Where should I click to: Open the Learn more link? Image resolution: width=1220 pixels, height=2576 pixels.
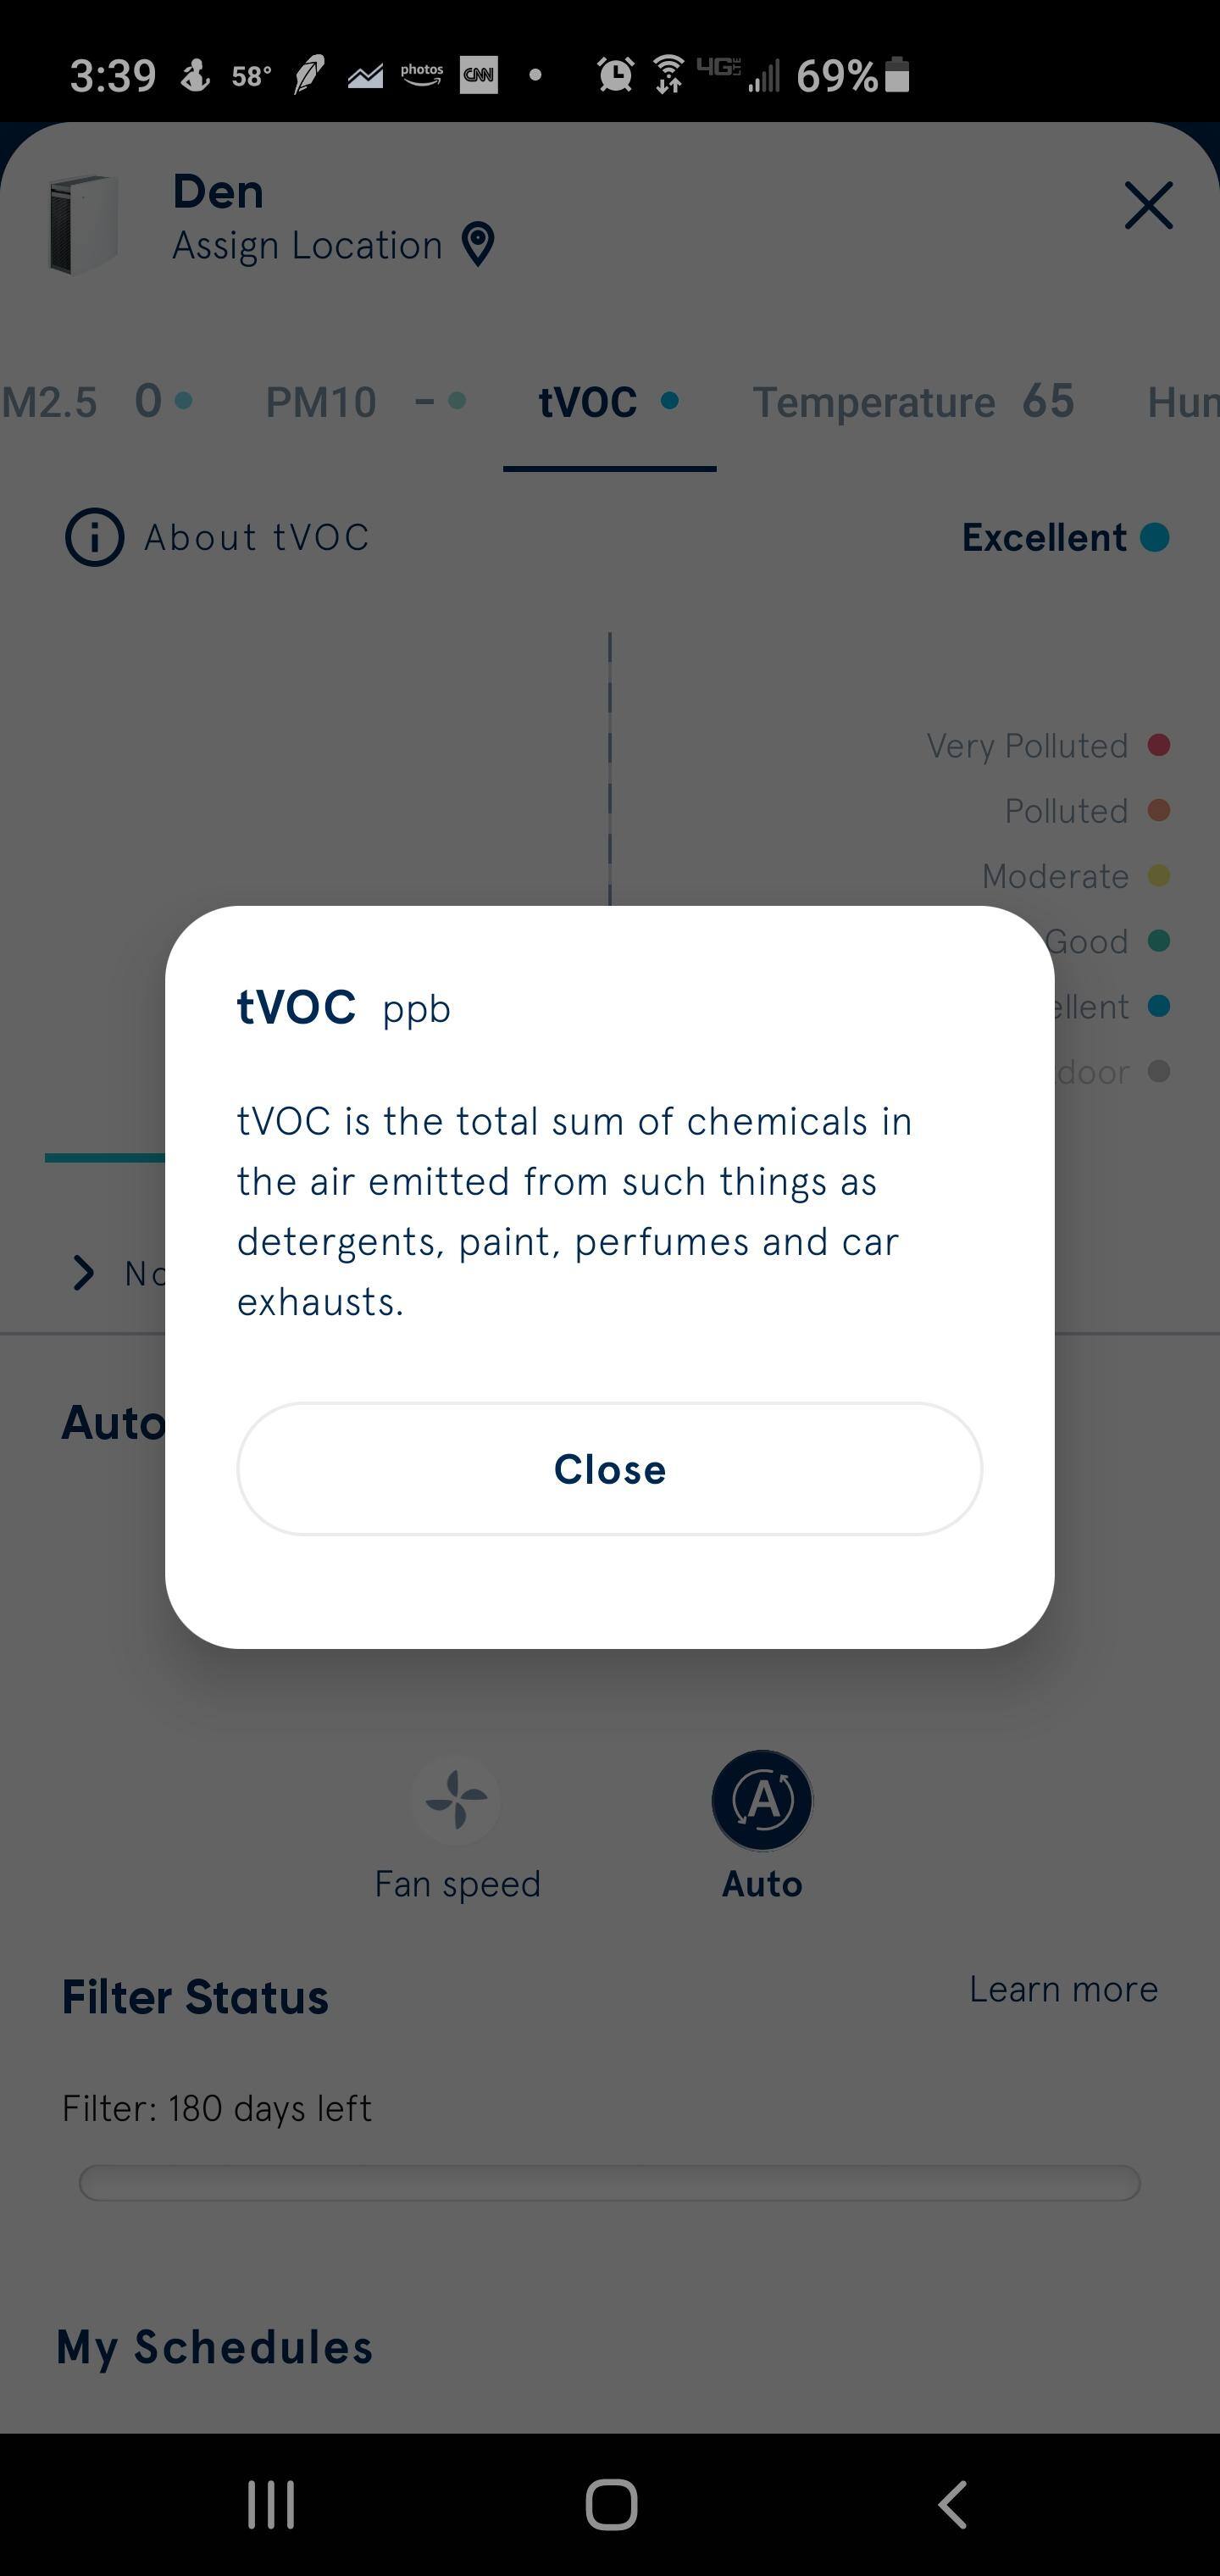[x=1063, y=1989]
